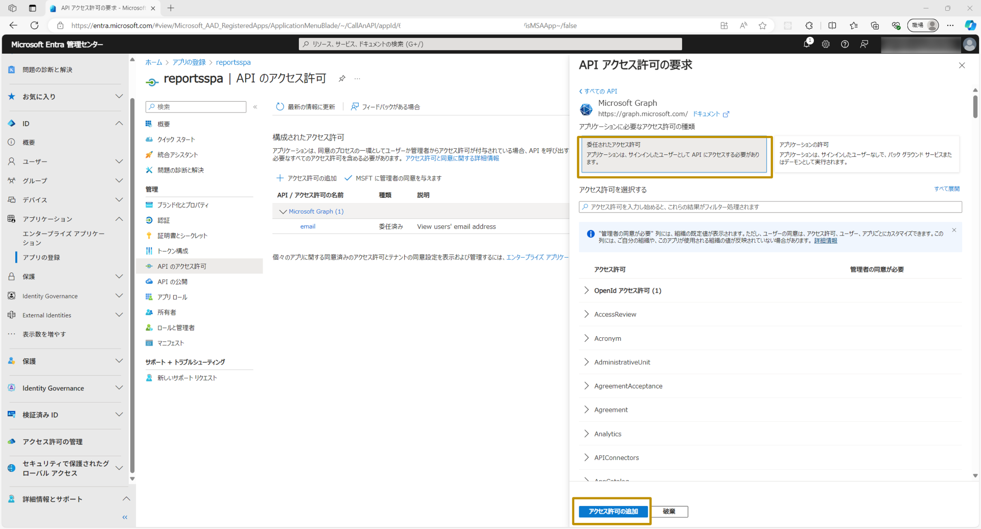The image size is (981, 529).
Task: Open a new browser tab
Action: pos(171,8)
